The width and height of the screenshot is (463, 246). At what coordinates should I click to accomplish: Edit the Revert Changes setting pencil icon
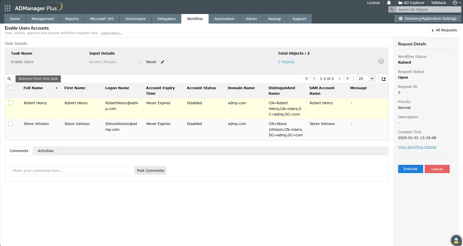[163, 62]
